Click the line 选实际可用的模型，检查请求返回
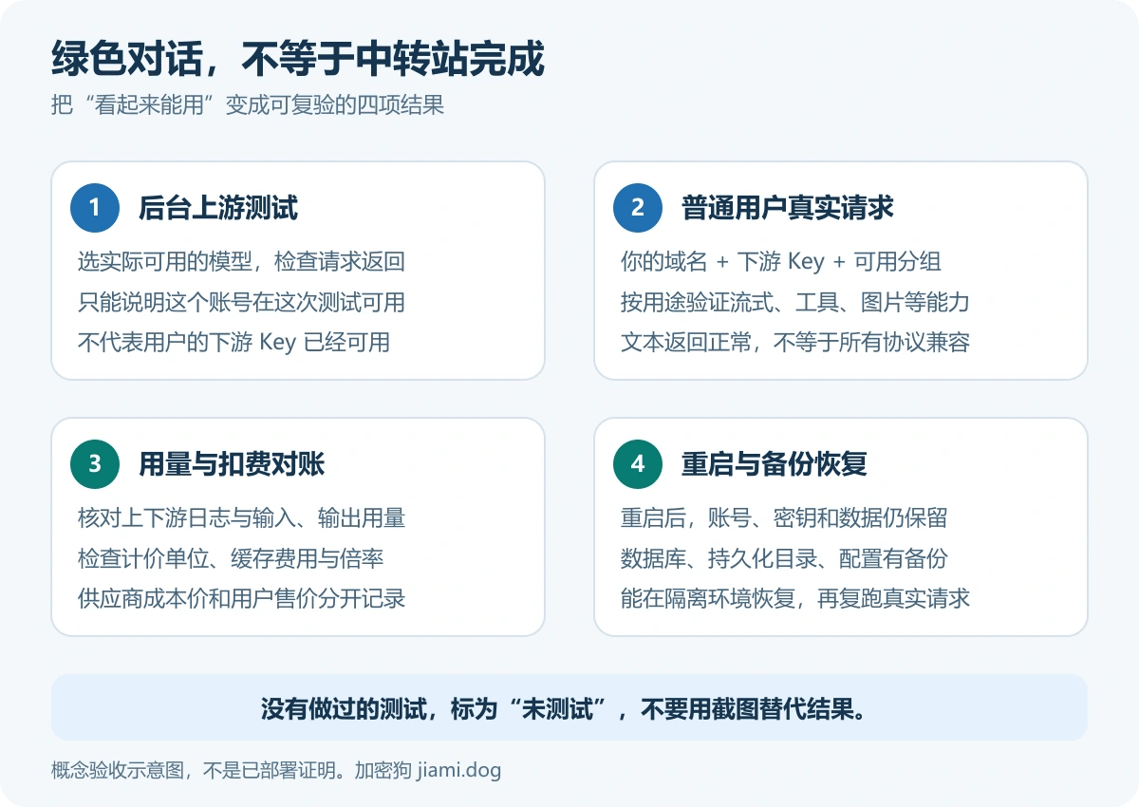The image size is (1139, 807). coord(241,261)
